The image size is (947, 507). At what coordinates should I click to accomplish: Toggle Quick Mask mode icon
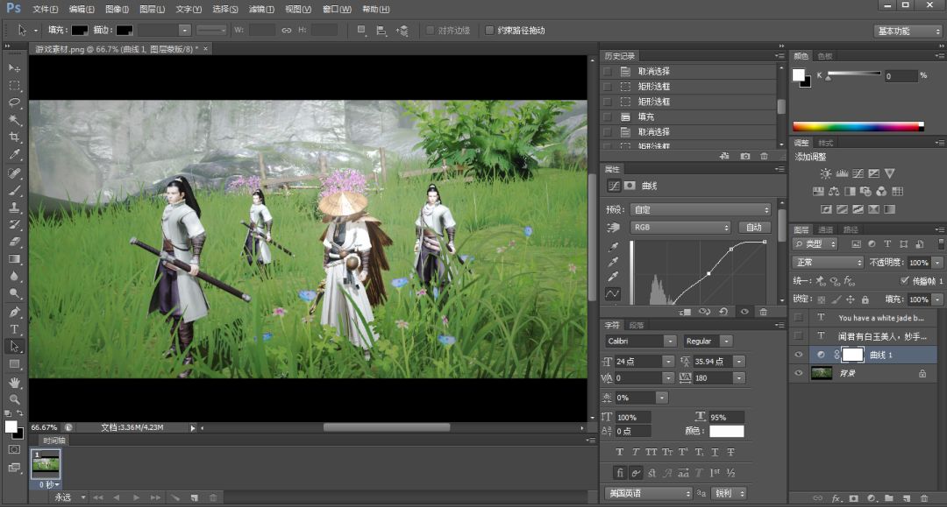[x=15, y=450]
